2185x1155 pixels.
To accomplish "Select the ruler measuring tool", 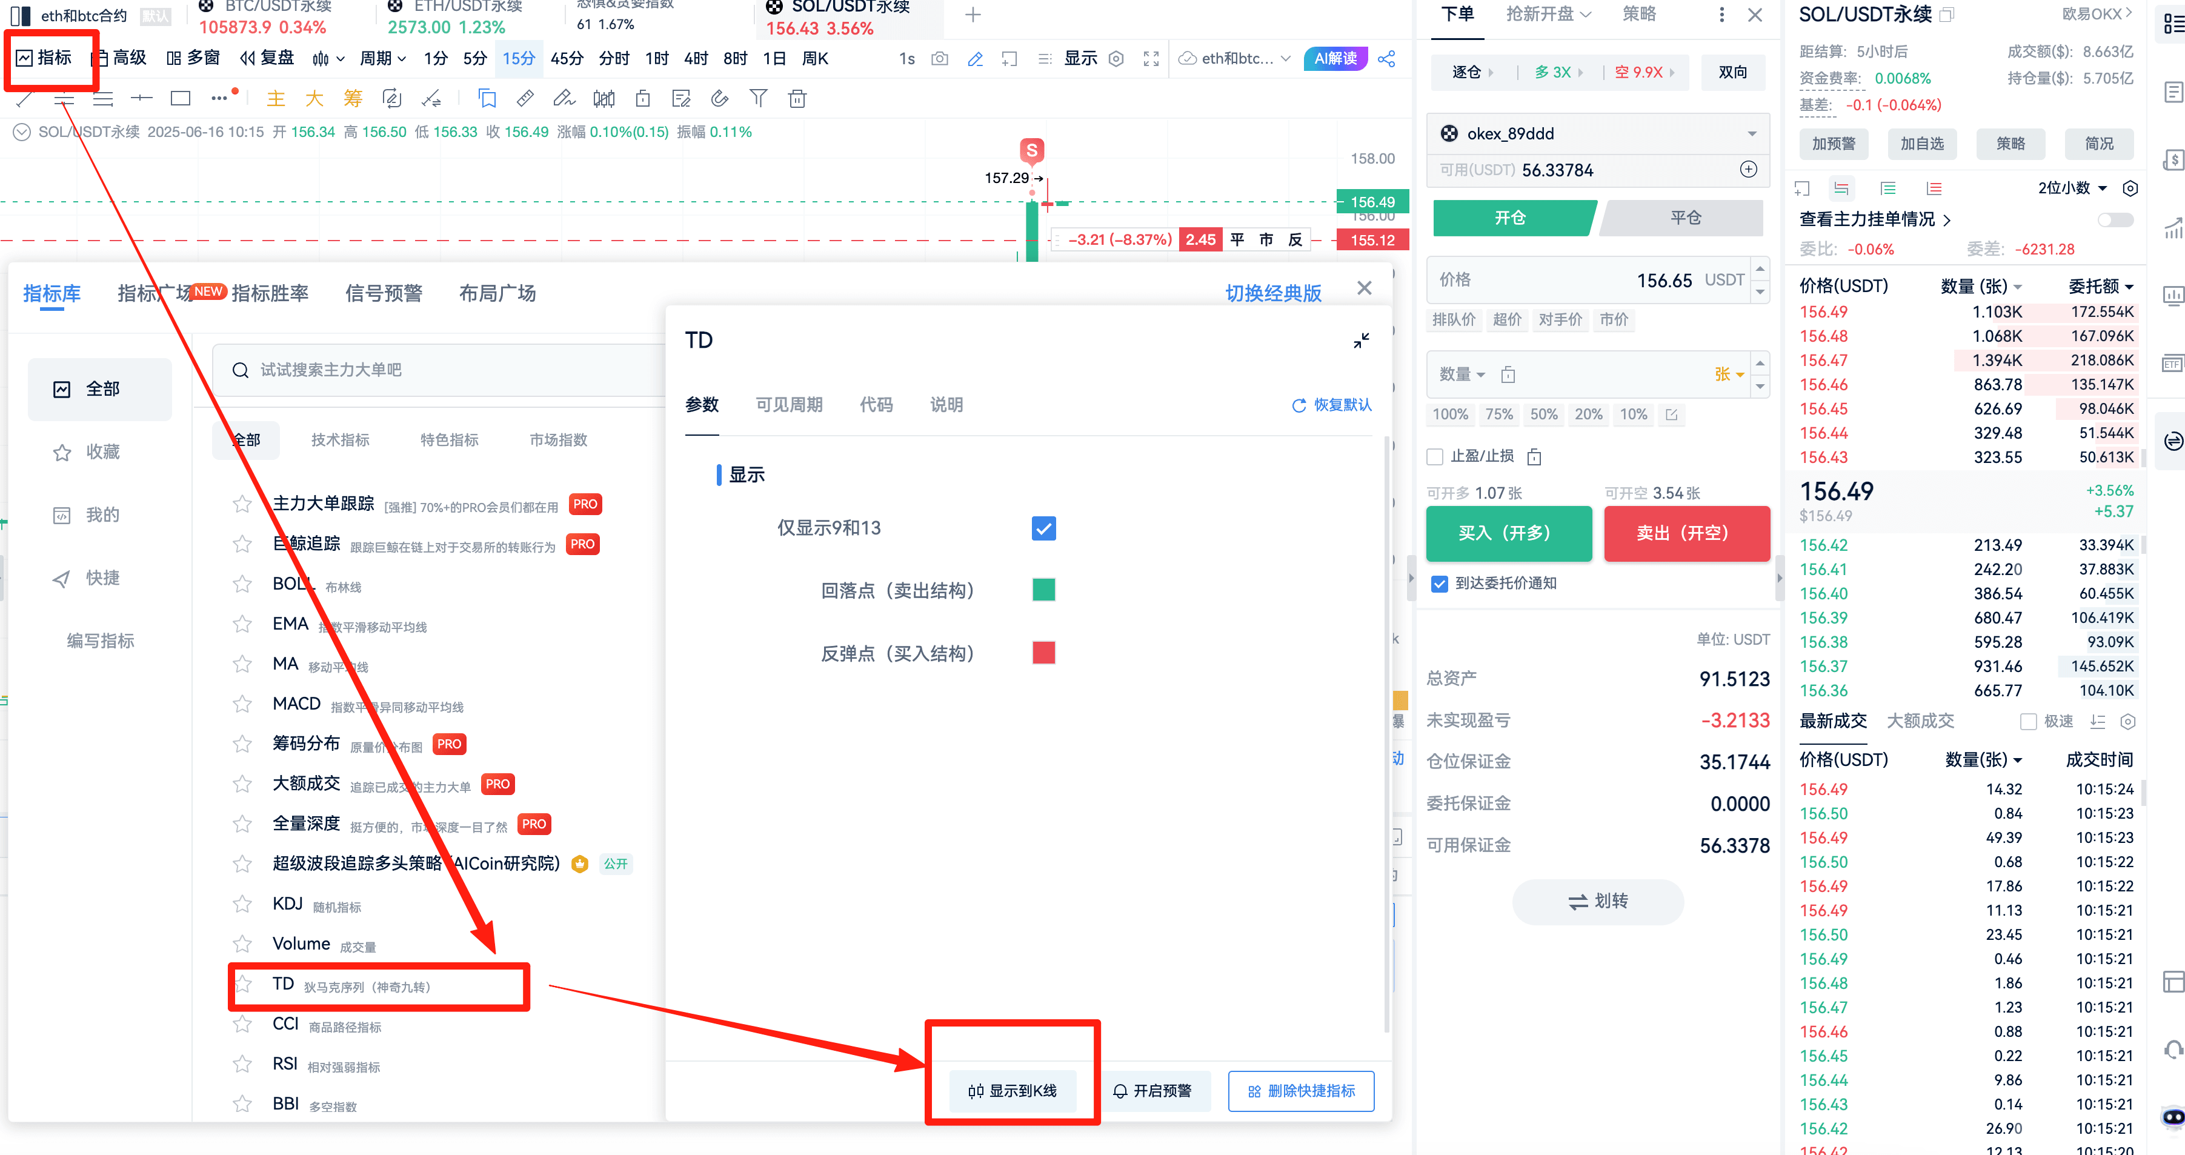I will pos(525,98).
